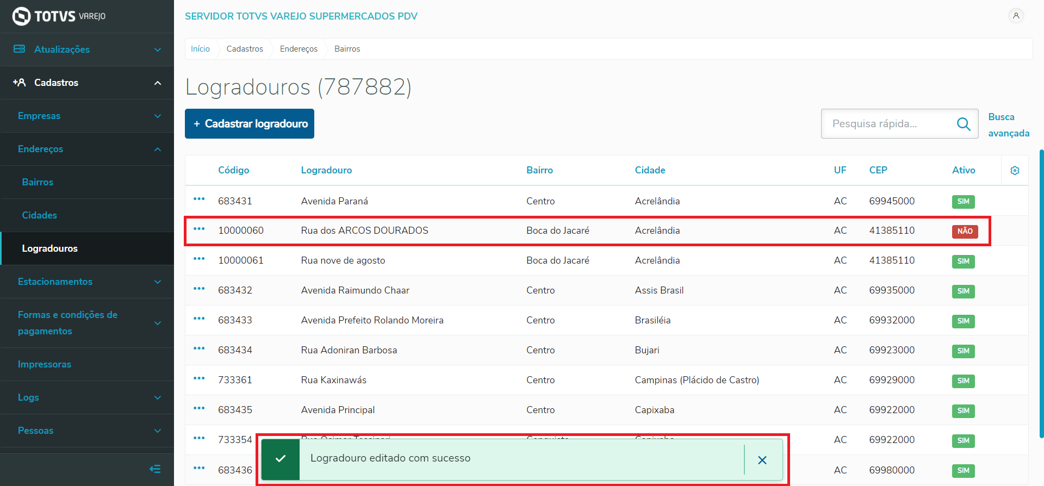
Task: Dismiss the success notification
Action: [762, 460]
